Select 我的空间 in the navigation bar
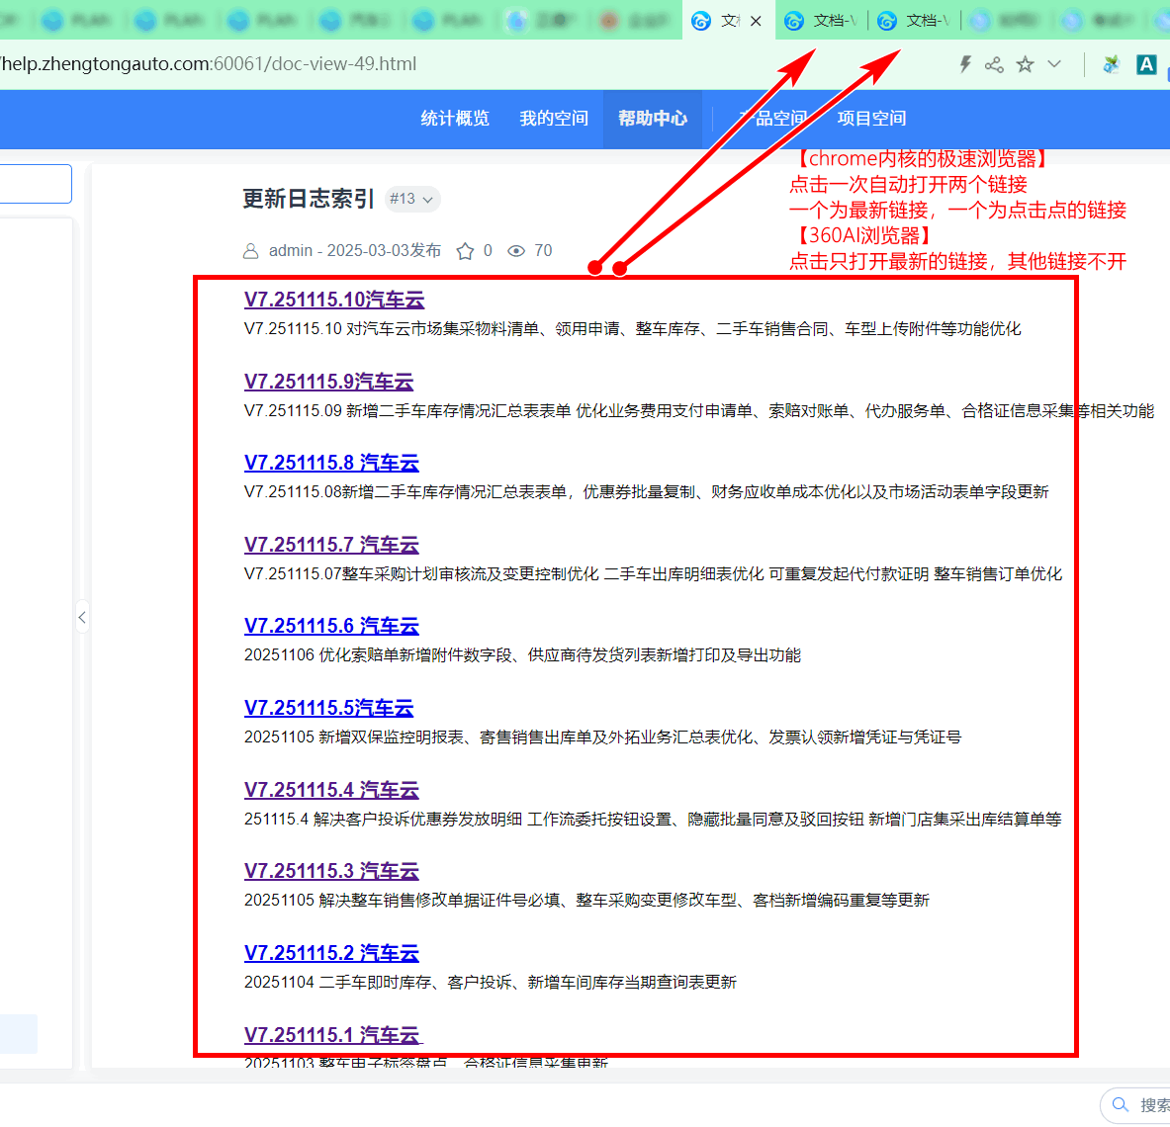 [553, 119]
